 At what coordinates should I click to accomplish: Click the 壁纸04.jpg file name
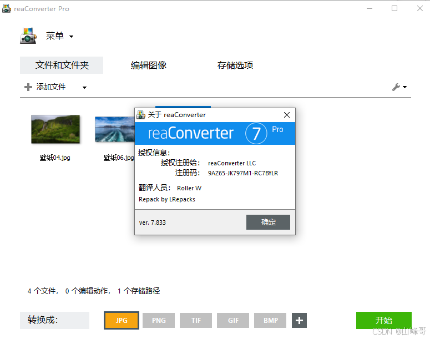pos(55,158)
